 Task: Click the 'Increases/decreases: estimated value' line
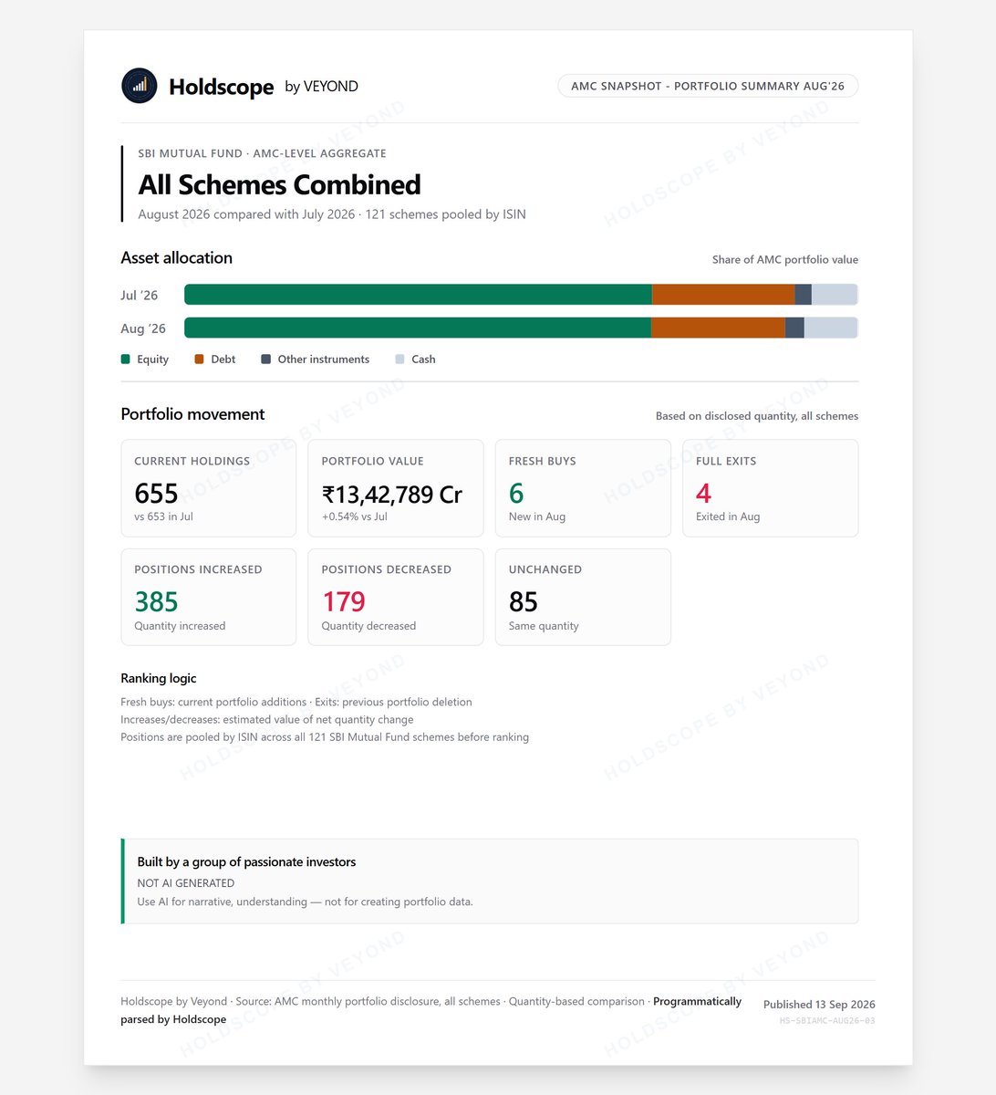pyautogui.click(x=267, y=719)
